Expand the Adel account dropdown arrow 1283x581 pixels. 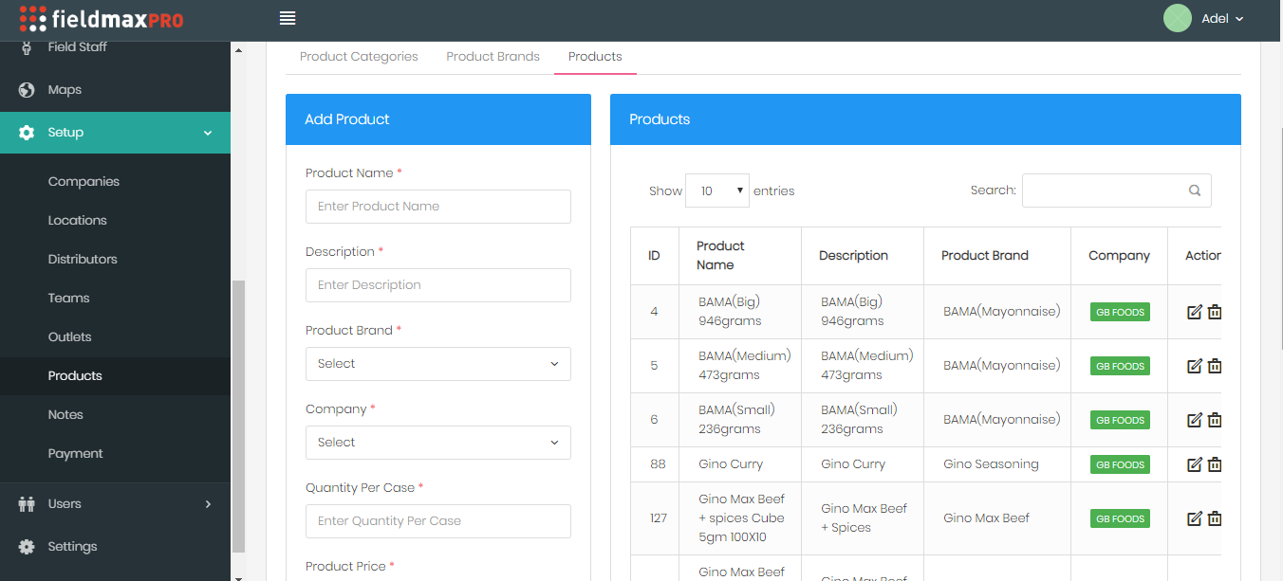click(1239, 19)
